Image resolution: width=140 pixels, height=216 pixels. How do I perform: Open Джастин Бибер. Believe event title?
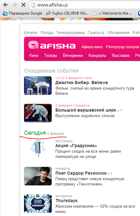(82, 83)
